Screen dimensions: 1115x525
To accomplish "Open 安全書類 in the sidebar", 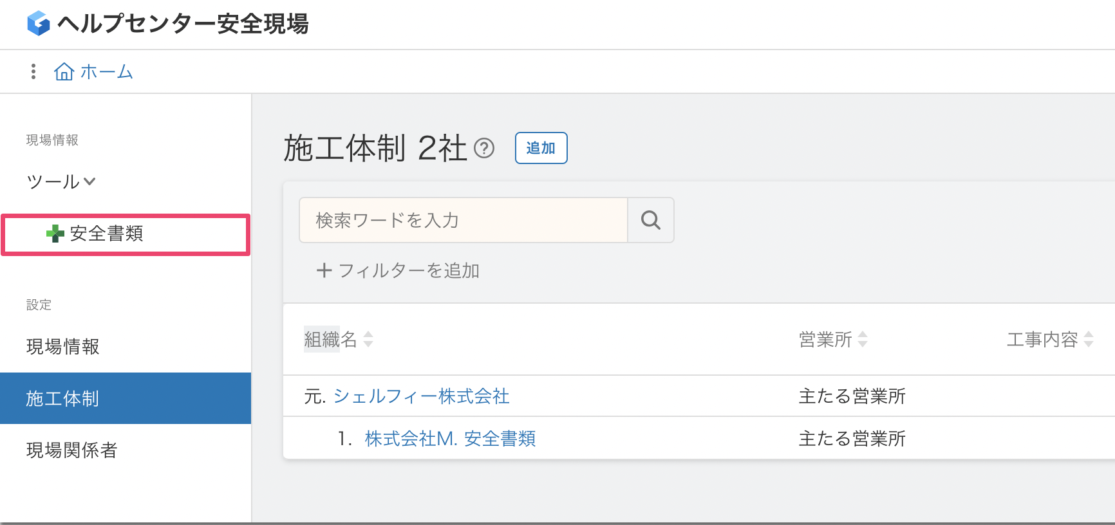I will tap(107, 234).
